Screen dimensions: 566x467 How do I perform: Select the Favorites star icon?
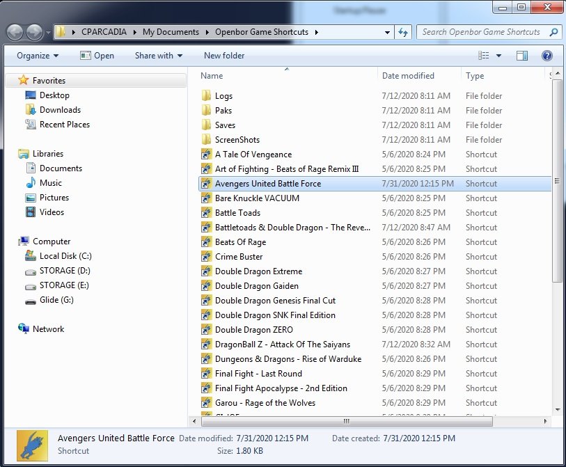(24, 80)
